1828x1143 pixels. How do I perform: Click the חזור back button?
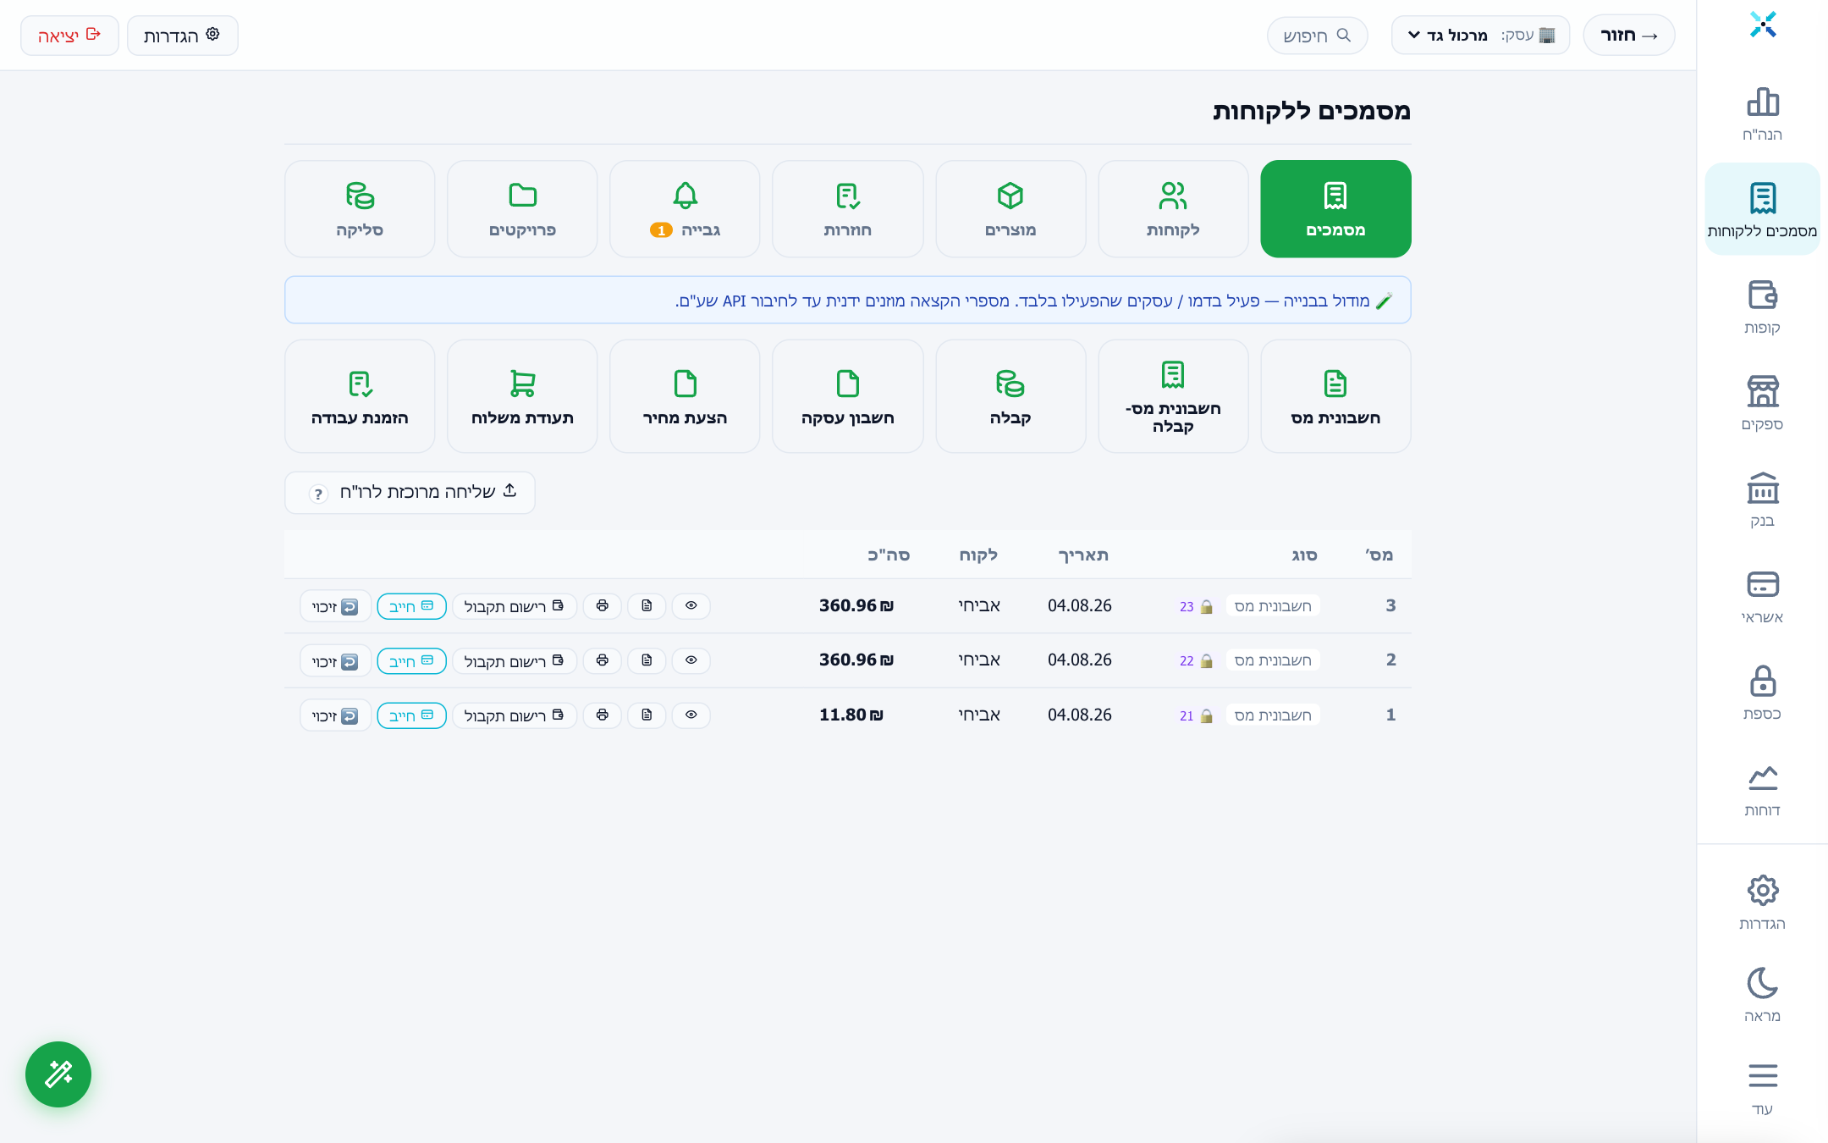[1628, 36]
